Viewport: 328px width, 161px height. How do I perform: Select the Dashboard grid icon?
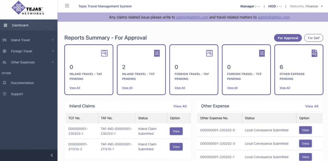[x=6, y=25]
